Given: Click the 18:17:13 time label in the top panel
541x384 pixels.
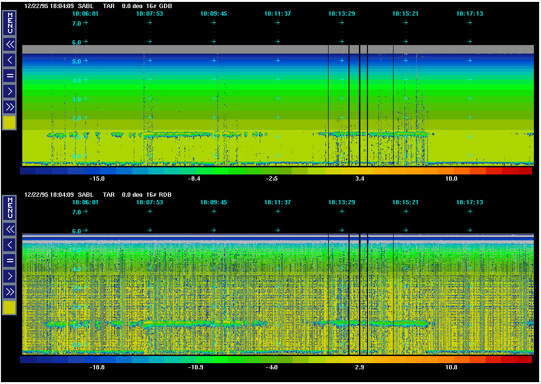Looking at the screenshot, I should [x=469, y=14].
